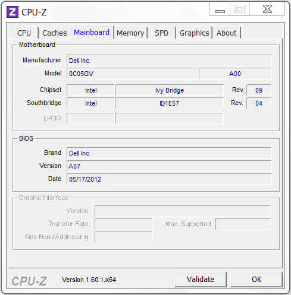Viewport: 291px width, 295px height.
Task: Click the BIOS Brand label
Action: pyautogui.click(x=52, y=153)
